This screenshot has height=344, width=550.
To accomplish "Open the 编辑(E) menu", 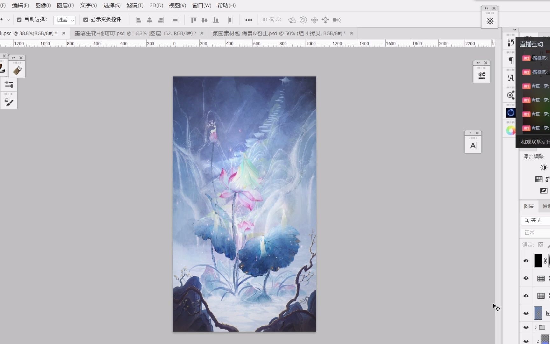I will click(20, 5).
